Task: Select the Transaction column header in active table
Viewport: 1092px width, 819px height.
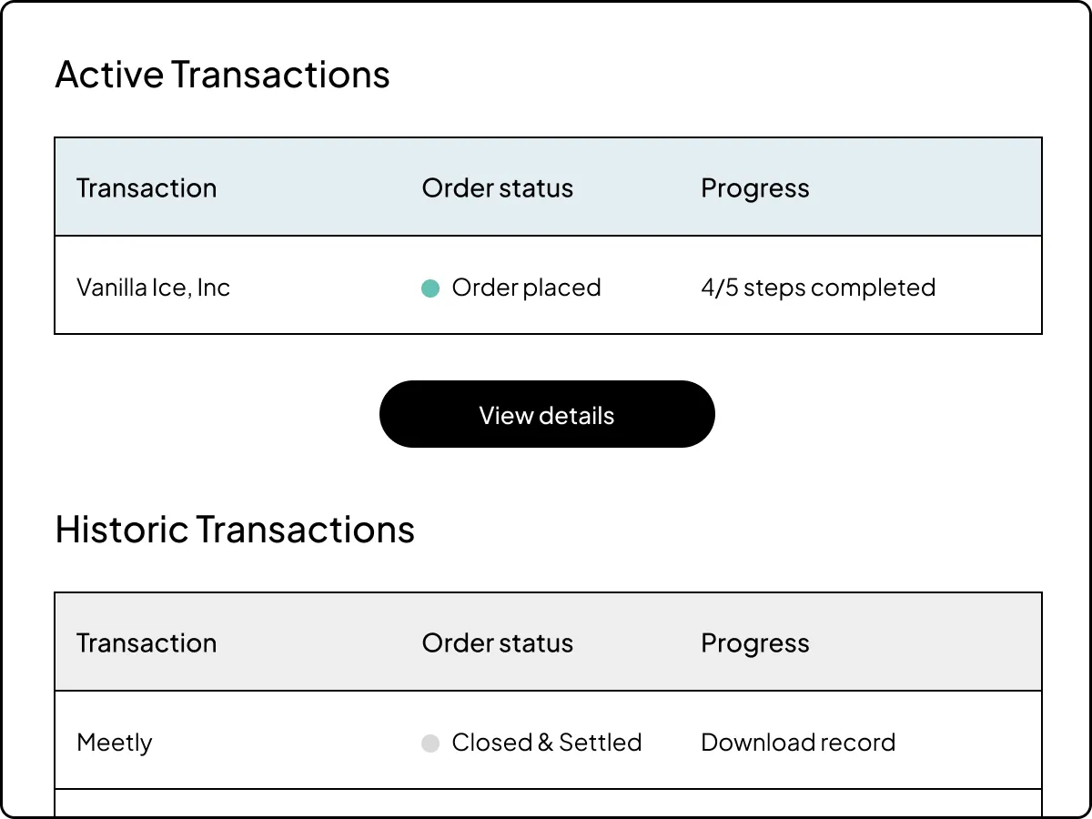Action: pyautogui.click(x=147, y=187)
